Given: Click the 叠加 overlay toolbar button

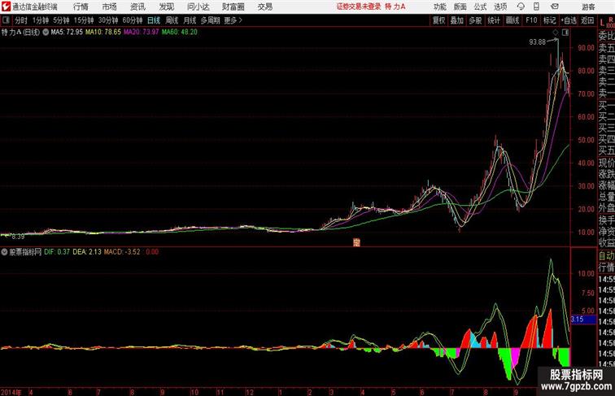Looking at the screenshot, I should click(457, 20).
